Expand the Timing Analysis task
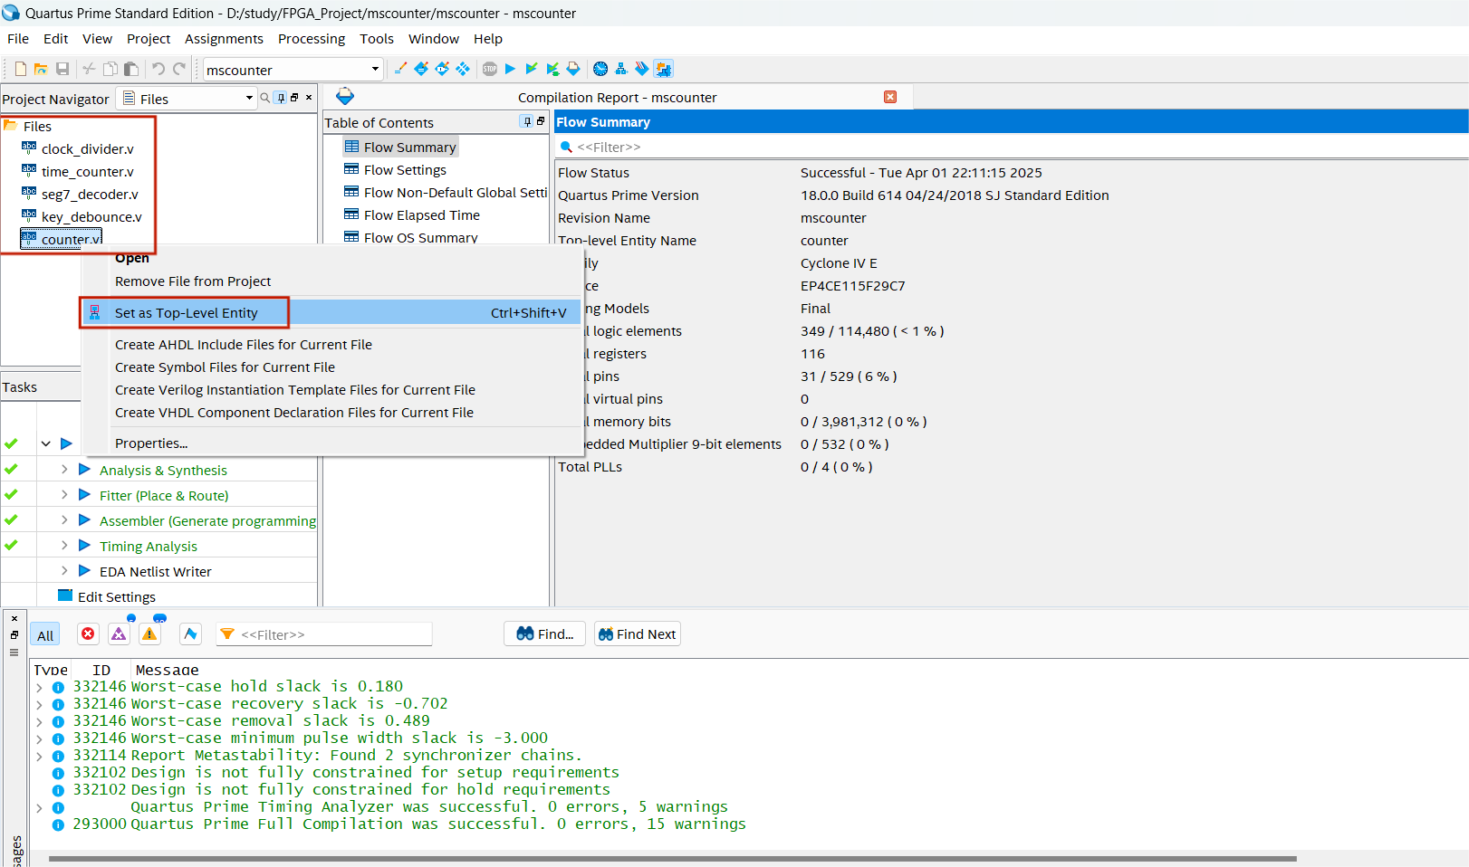 64,545
